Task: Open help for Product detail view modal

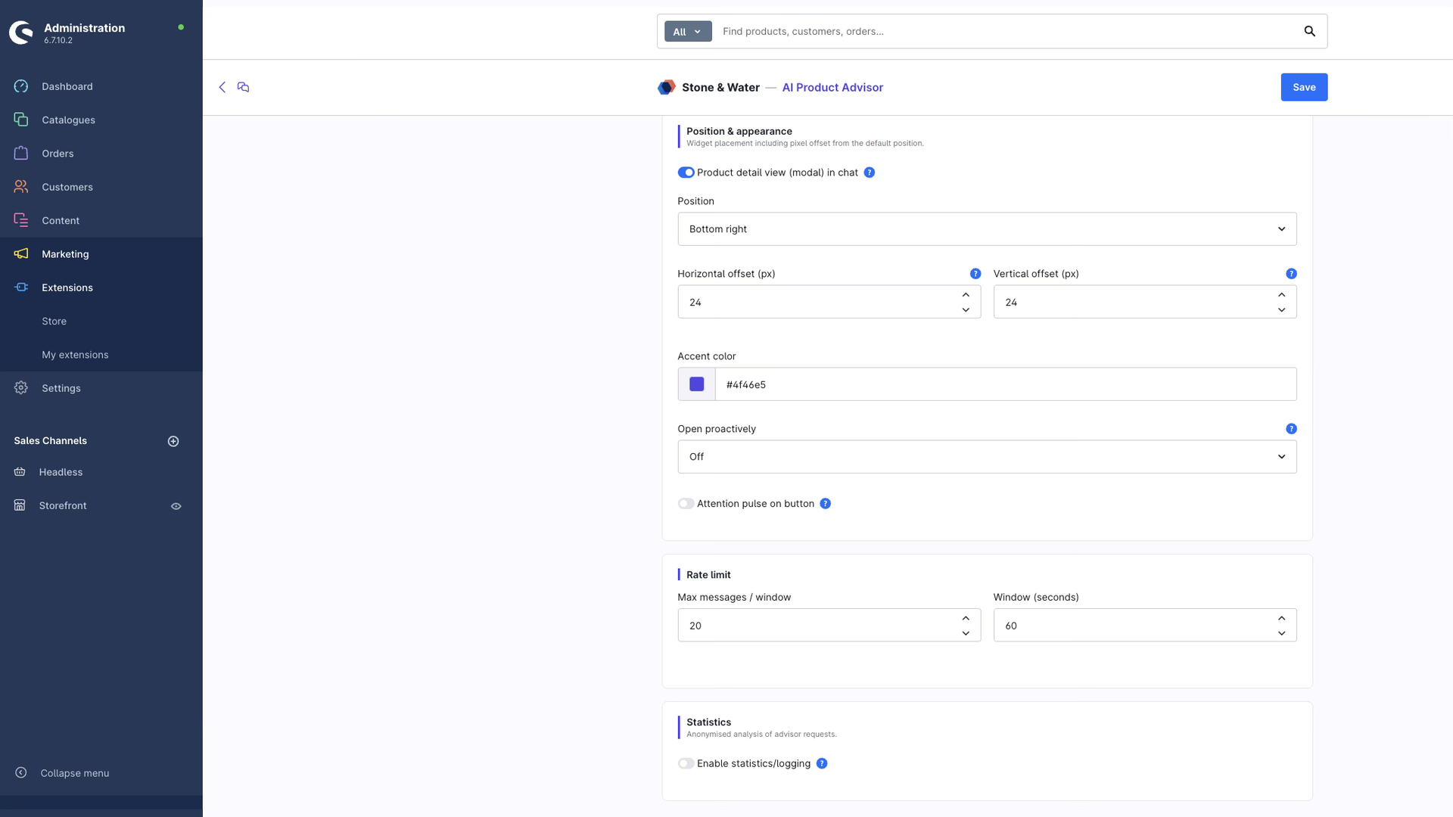Action: (x=870, y=172)
